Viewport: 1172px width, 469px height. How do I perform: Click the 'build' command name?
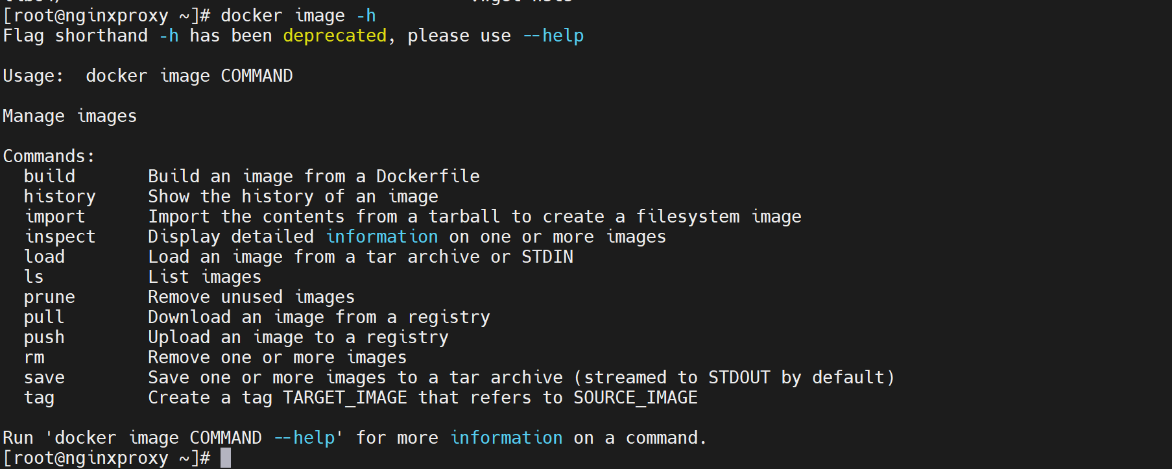coord(49,176)
